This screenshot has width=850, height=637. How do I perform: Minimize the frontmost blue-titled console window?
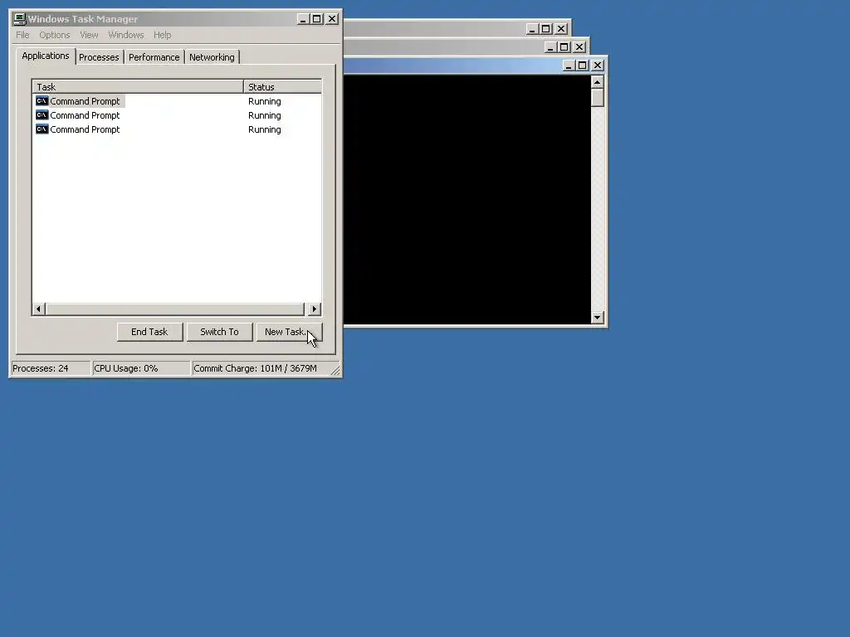point(568,66)
